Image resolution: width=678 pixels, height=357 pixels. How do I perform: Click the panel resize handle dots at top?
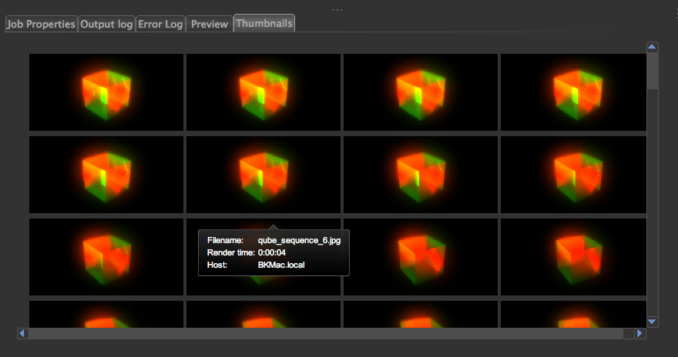[337, 9]
